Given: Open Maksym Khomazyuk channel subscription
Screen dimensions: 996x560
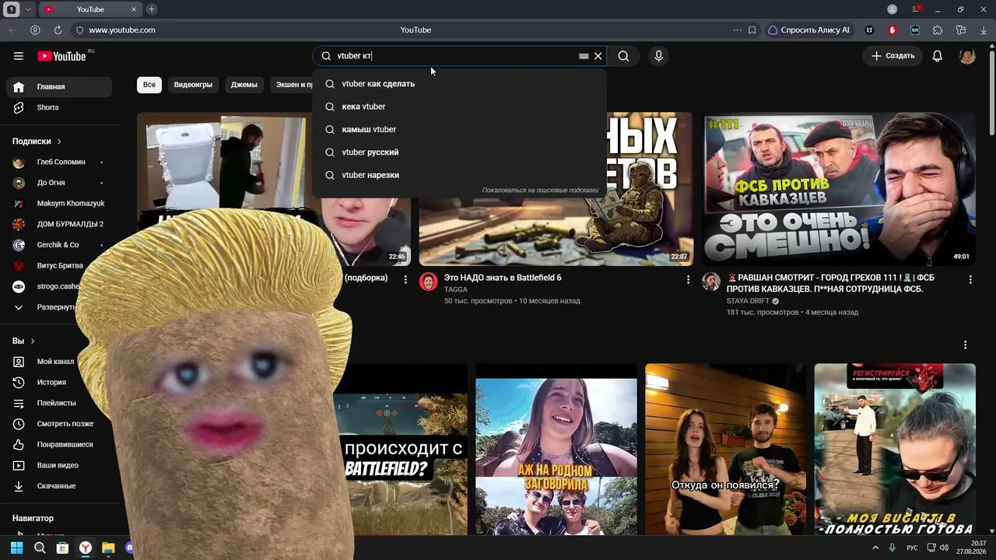Looking at the screenshot, I should click(59, 204).
